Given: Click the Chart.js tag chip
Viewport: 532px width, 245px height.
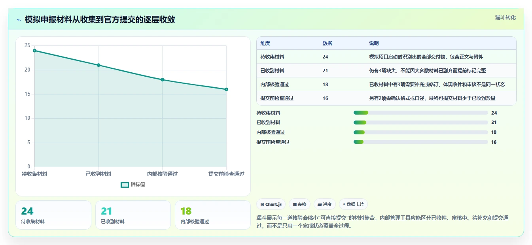Looking at the screenshot, I should pos(271,204).
